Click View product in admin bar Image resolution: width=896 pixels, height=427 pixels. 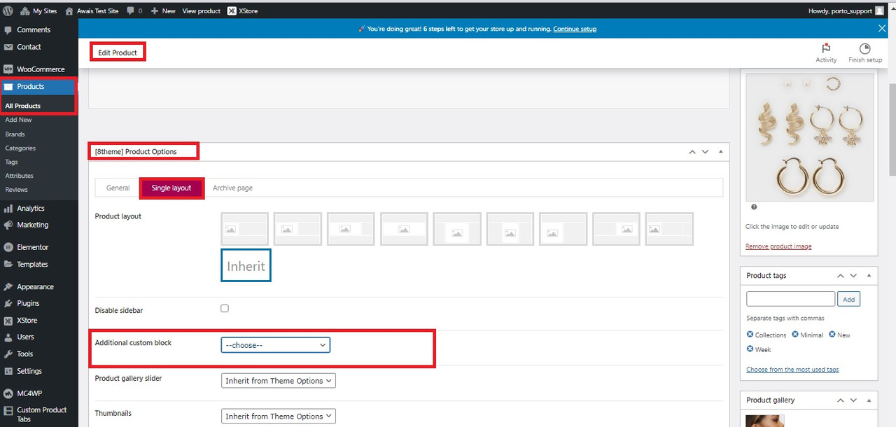click(x=201, y=10)
